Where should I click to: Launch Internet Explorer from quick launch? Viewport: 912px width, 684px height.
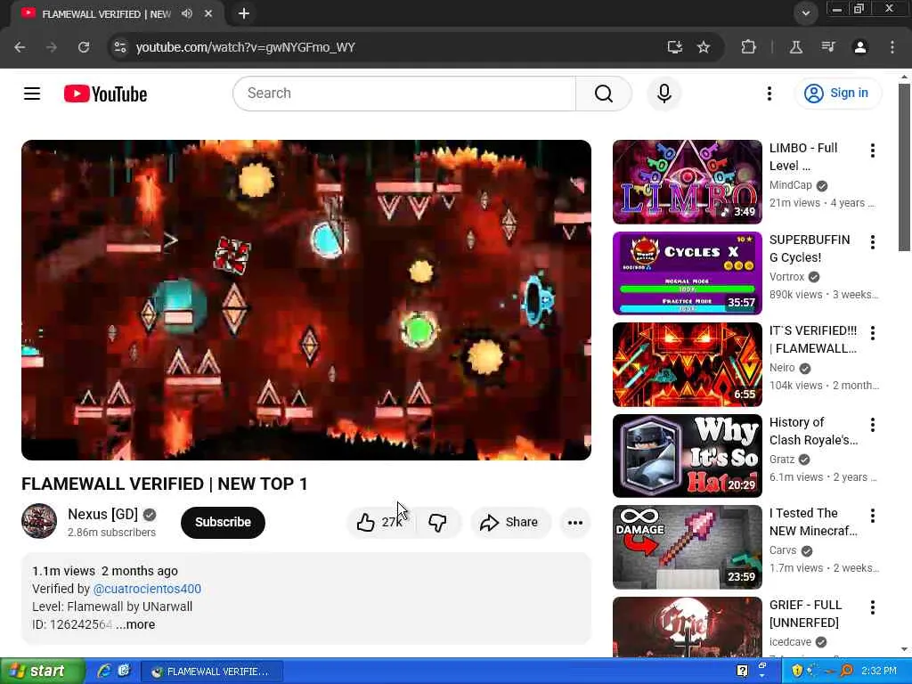[104, 671]
